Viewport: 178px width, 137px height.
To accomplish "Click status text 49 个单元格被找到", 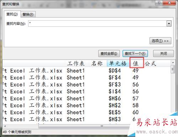I will [x=17, y=132].
